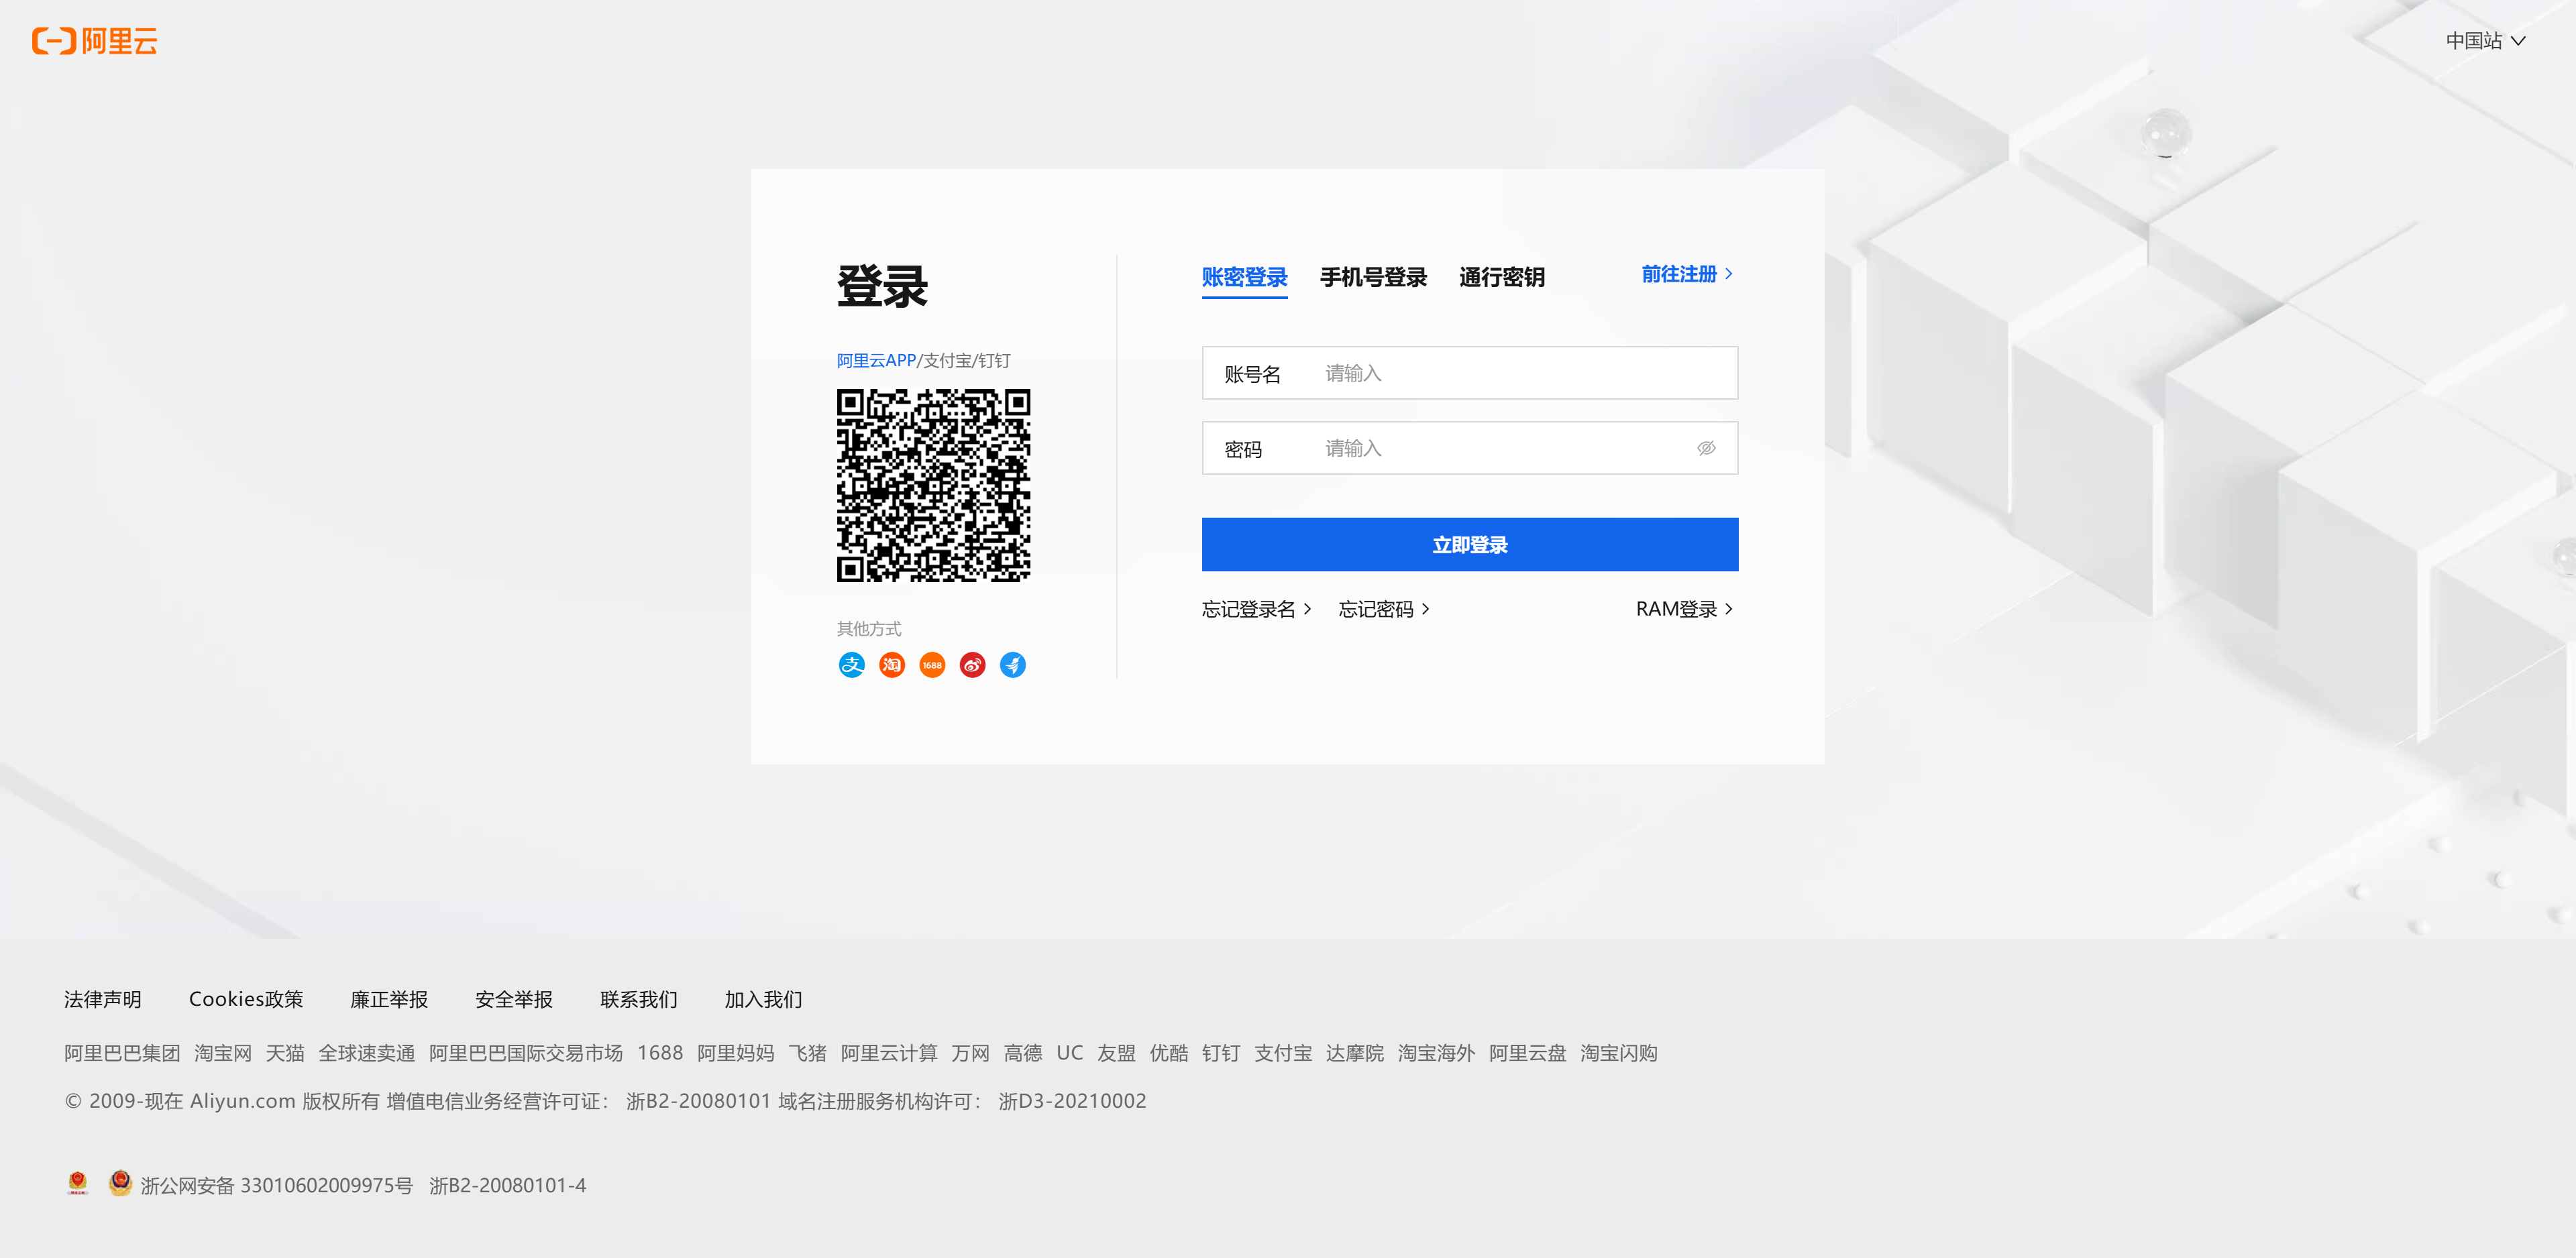Viewport: 2576px width, 1258px height.
Task: Open the RAM登录 link
Action: point(1683,609)
